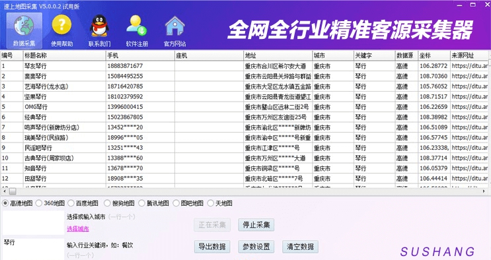Sort by 关键字 column header
Image resolution: width=491 pixels, height=260 pixels.
[x=374, y=55]
